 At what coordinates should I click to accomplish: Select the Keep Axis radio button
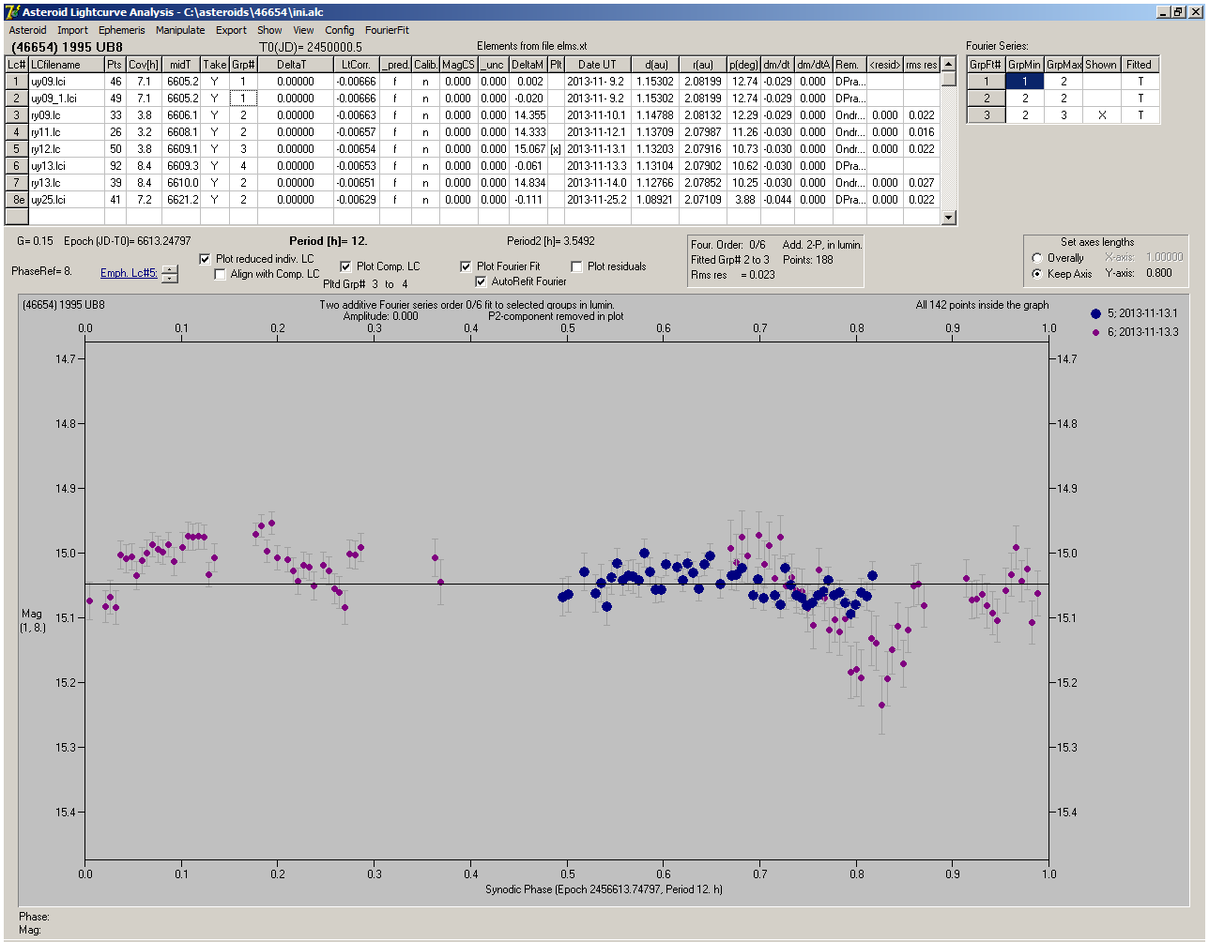1037,274
